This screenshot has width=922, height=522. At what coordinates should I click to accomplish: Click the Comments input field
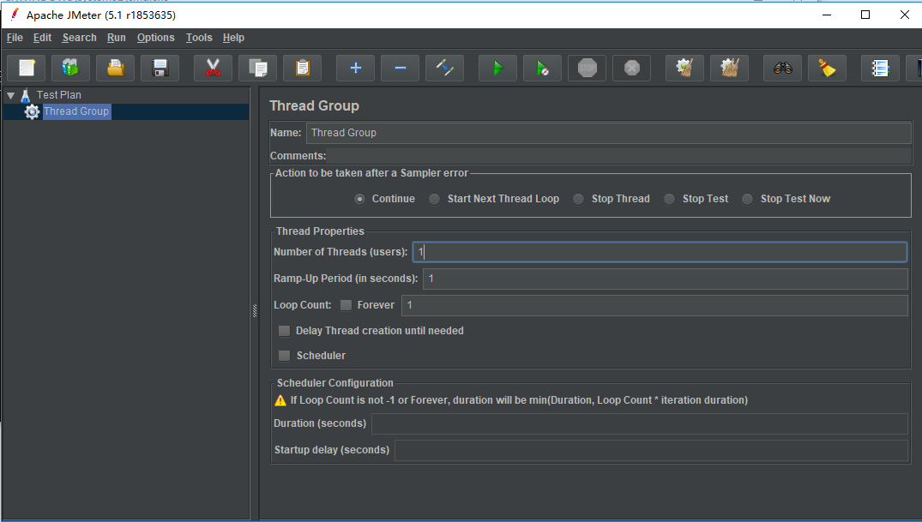(x=619, y=156)
